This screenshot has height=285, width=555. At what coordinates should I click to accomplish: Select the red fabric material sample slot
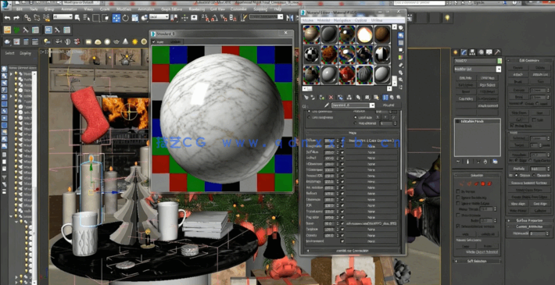(347, 75)
